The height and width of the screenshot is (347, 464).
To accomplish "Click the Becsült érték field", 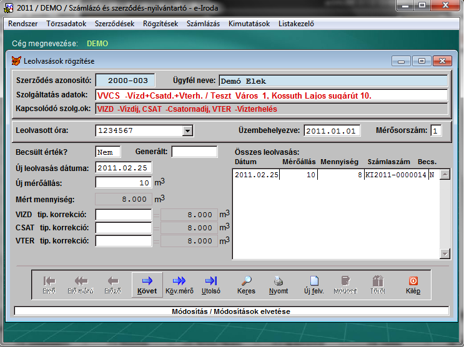I will pyautogui.click(x=107, y=152).
